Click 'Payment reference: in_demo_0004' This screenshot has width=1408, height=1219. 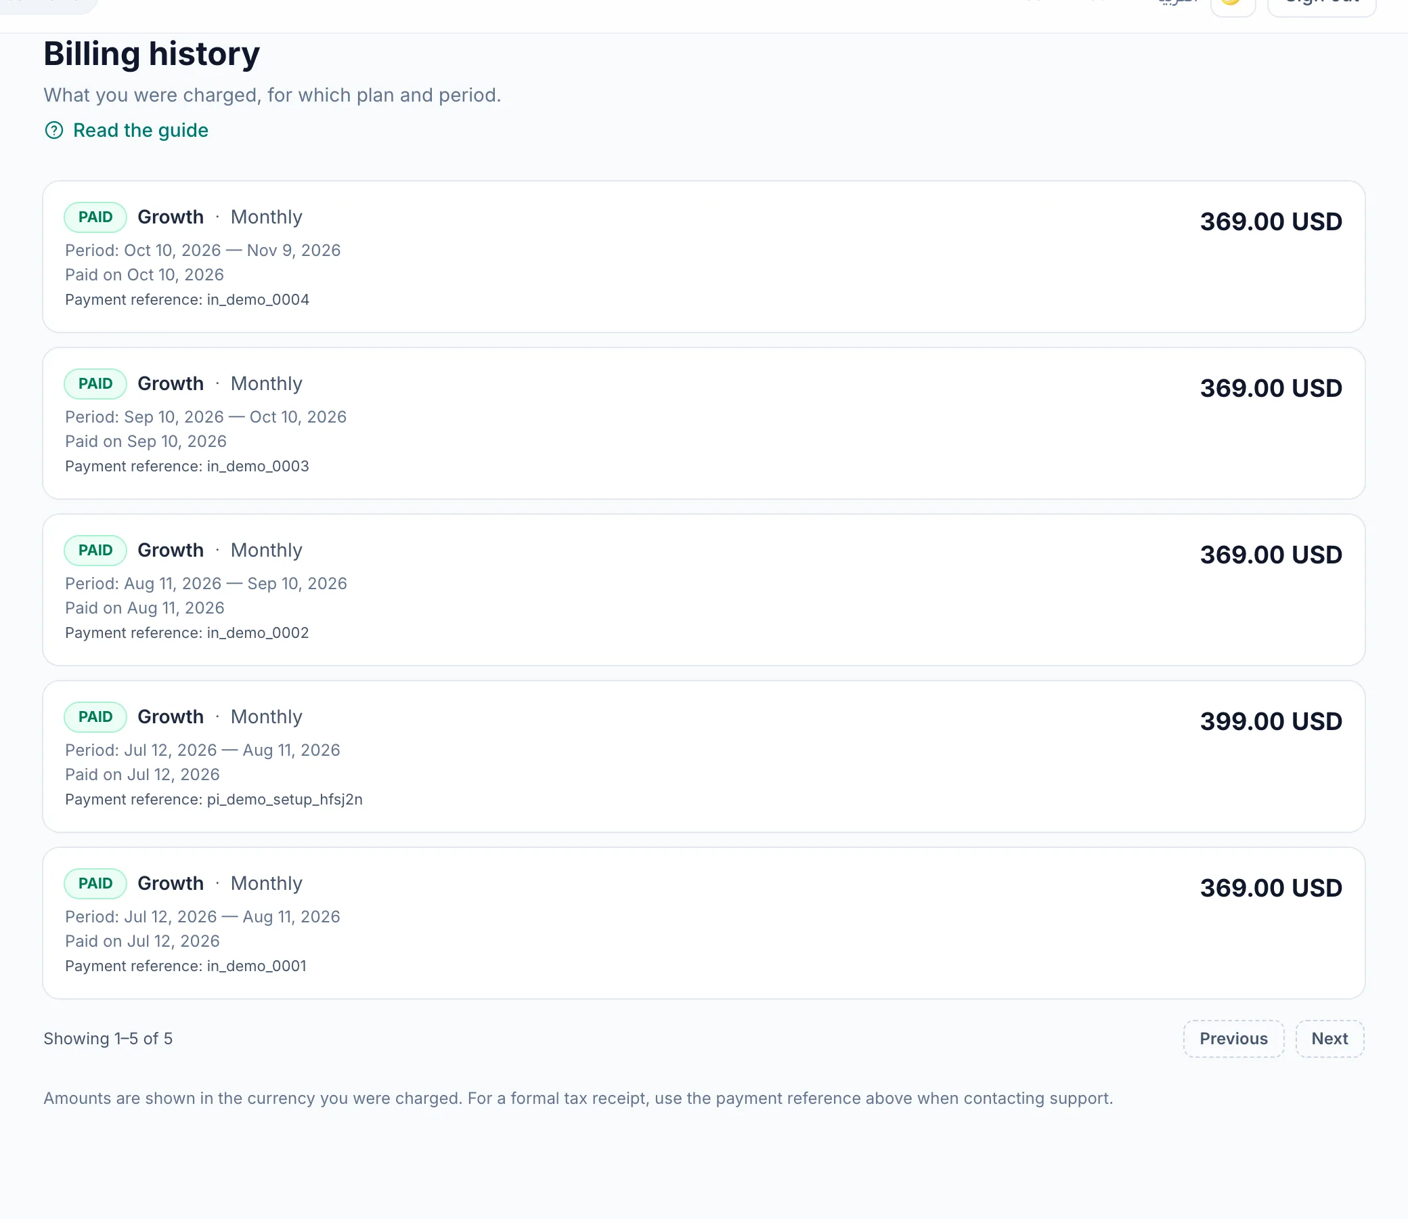tap(187, 300)
